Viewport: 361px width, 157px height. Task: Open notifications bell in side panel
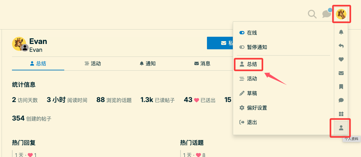click(341, 32)
